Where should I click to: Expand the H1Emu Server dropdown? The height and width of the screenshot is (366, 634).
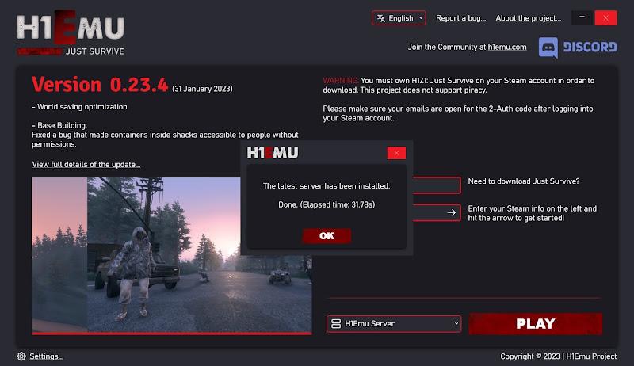(x=394, y=323)
